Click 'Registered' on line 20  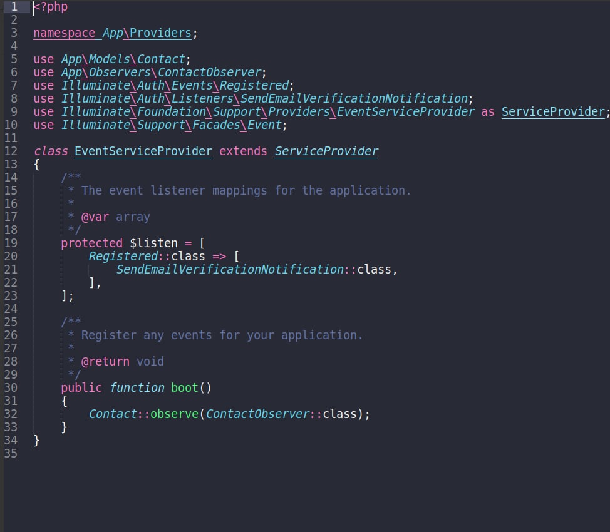pos(123,257)
